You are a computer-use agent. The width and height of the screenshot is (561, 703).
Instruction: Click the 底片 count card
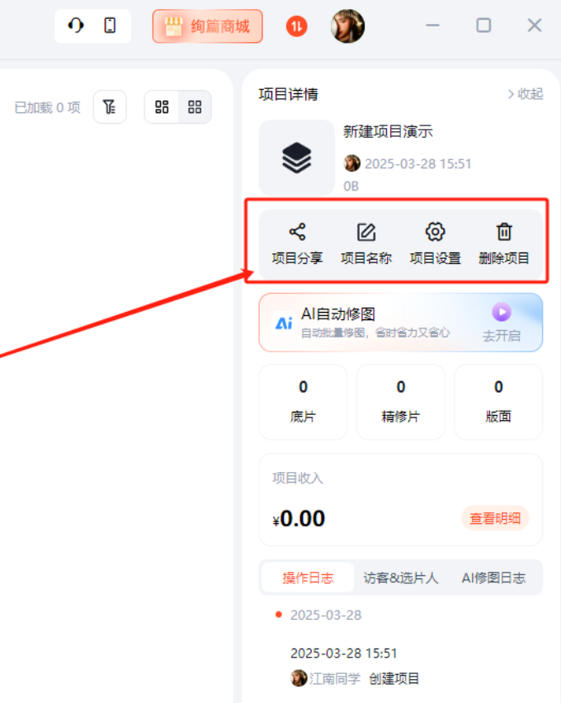[x=303, y=402]
